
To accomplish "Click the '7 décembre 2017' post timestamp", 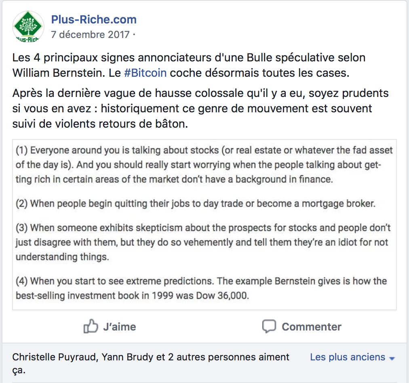I will (x=90, y=34).
